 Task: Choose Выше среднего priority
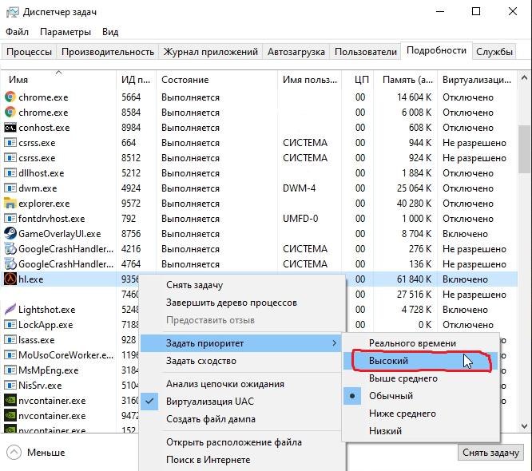(421, 378)
